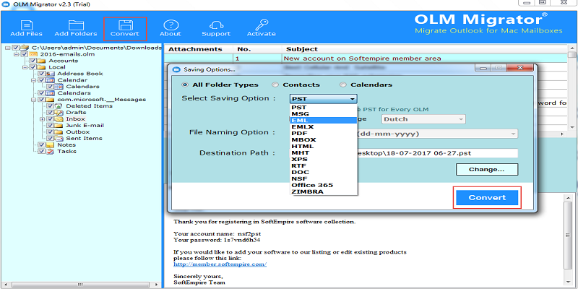Image resolution: width=578 pixels, height=289 pixels.
Task: Open the Select Saving Option PST dropdown
Action: pos(323,99)
